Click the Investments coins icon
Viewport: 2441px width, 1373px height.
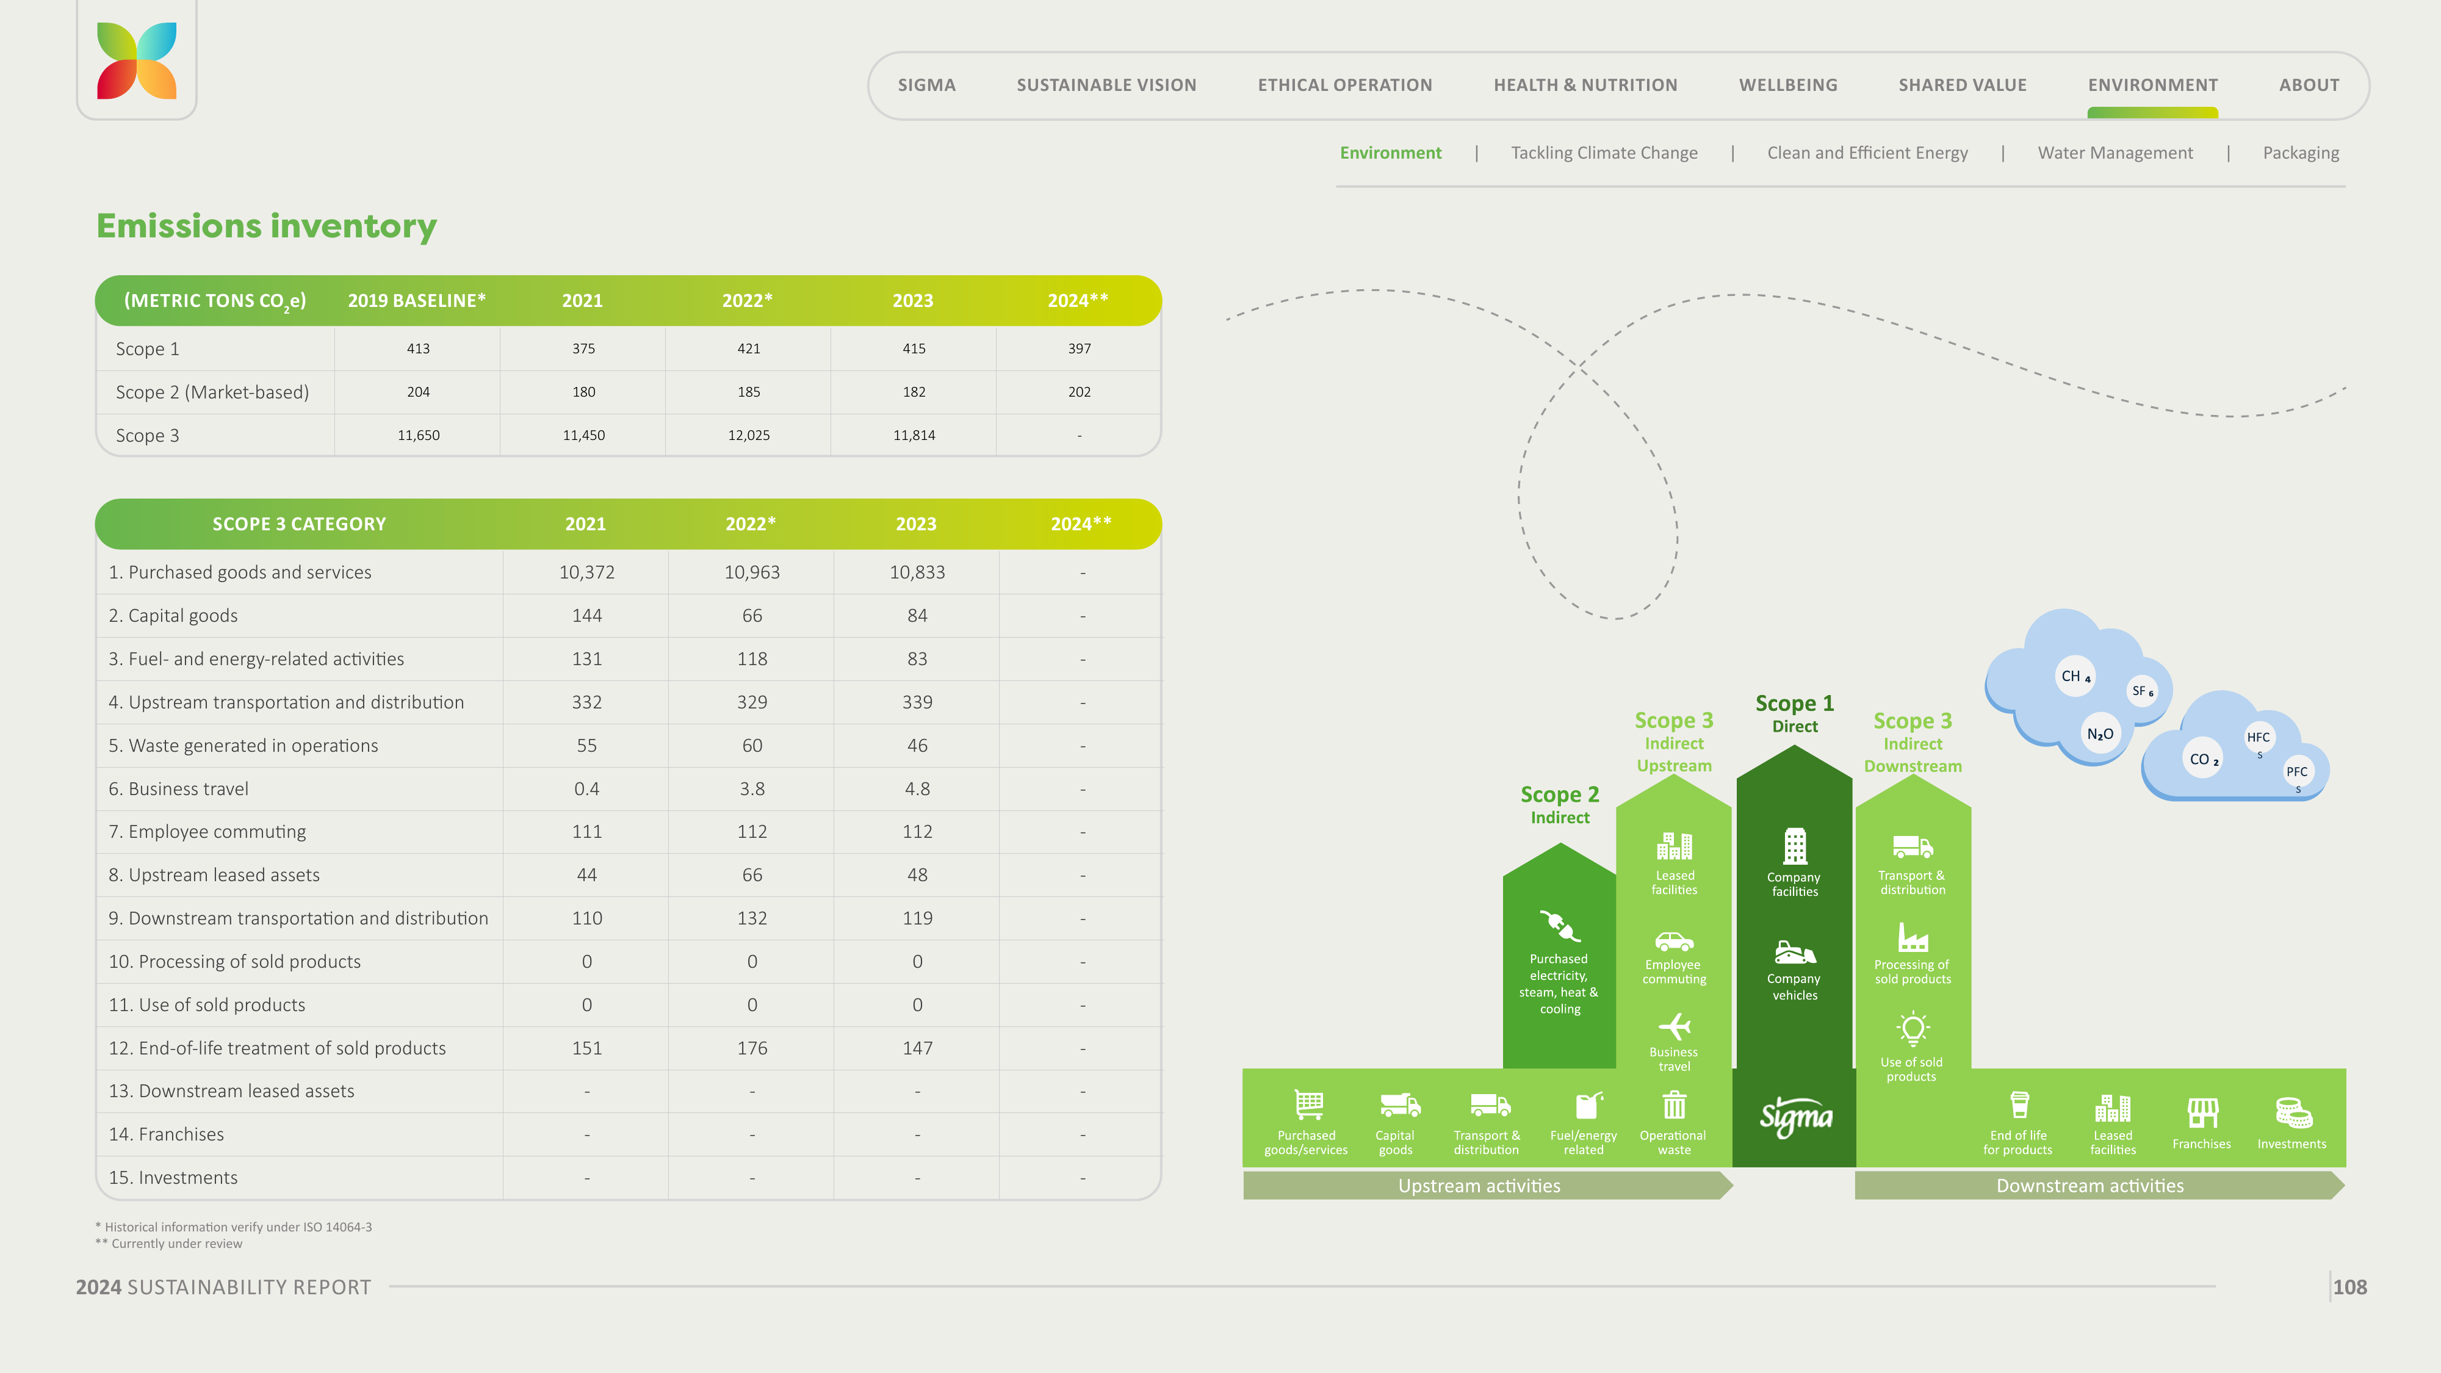[2293, 1112]
